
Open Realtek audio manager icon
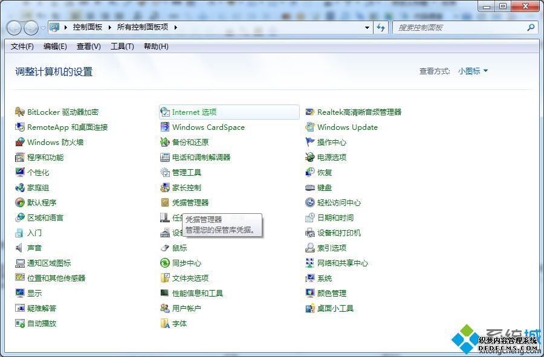(x=310, y=112)
